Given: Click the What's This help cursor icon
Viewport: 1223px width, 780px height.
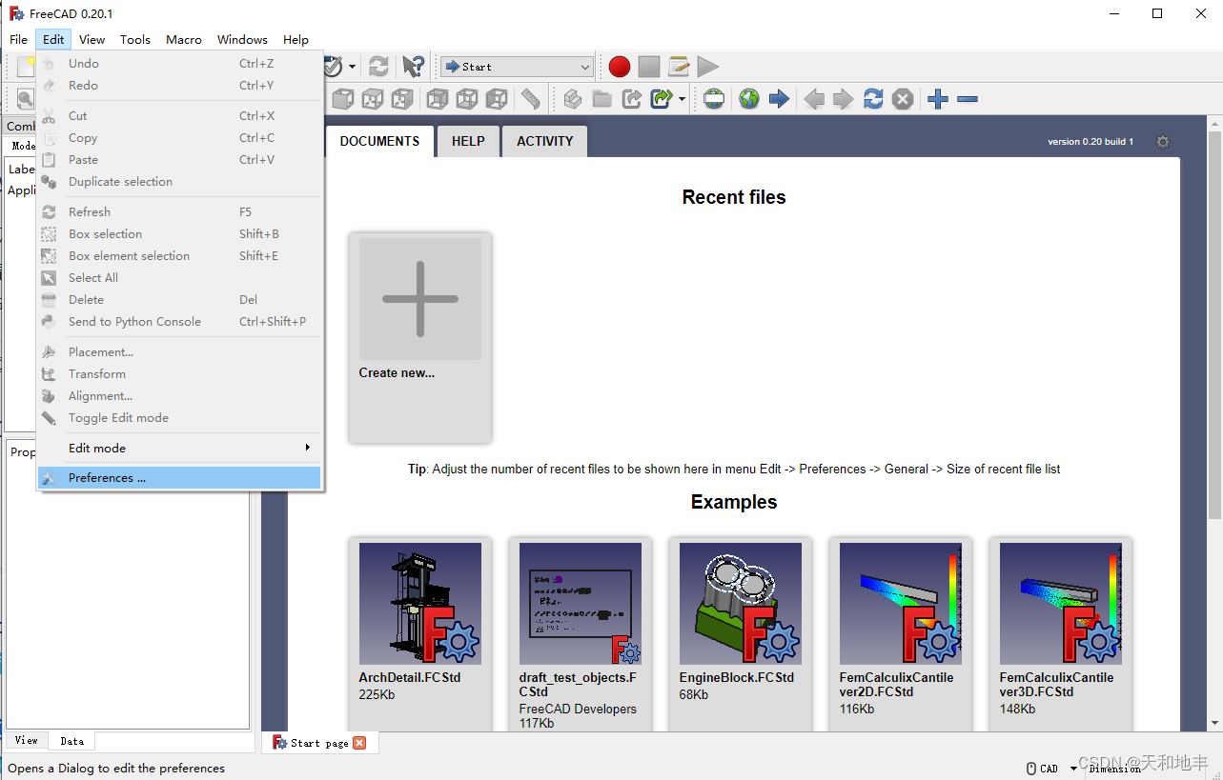Looking at the screenshot, I should [x=413, y=67].
